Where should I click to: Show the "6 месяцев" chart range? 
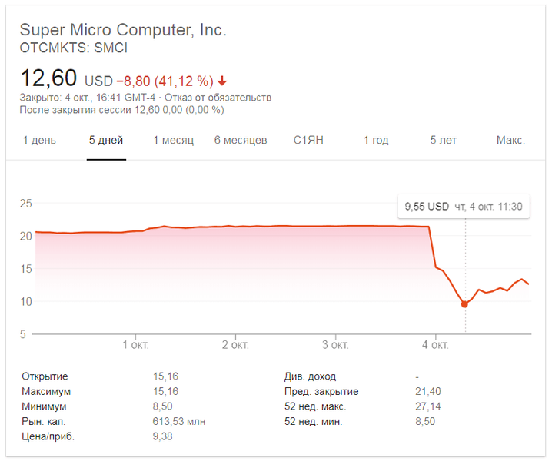241,141
